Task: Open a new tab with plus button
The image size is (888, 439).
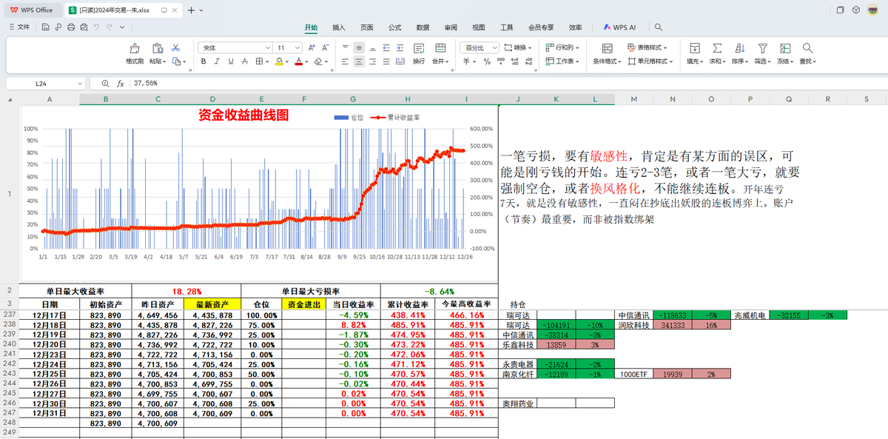Action: pyautogui.click(x=191, y=10)
